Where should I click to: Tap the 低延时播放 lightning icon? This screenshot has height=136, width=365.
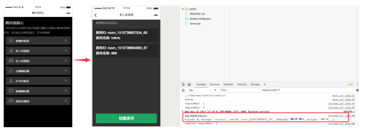[11, 101]
